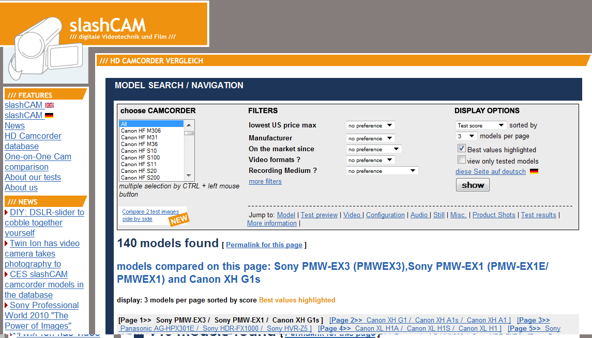The image size is (592, 338).
Task: Go to Page 3 results link
Action: 534,320
